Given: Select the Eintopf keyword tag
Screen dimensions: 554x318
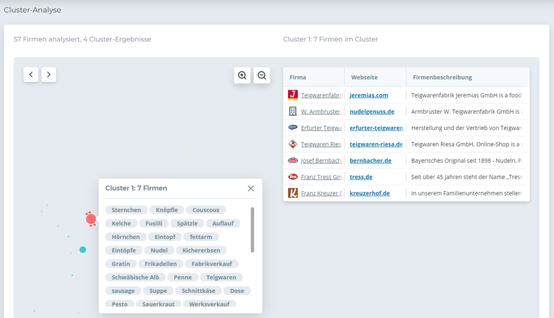Looking at the screenshot, I should [165, 237].
